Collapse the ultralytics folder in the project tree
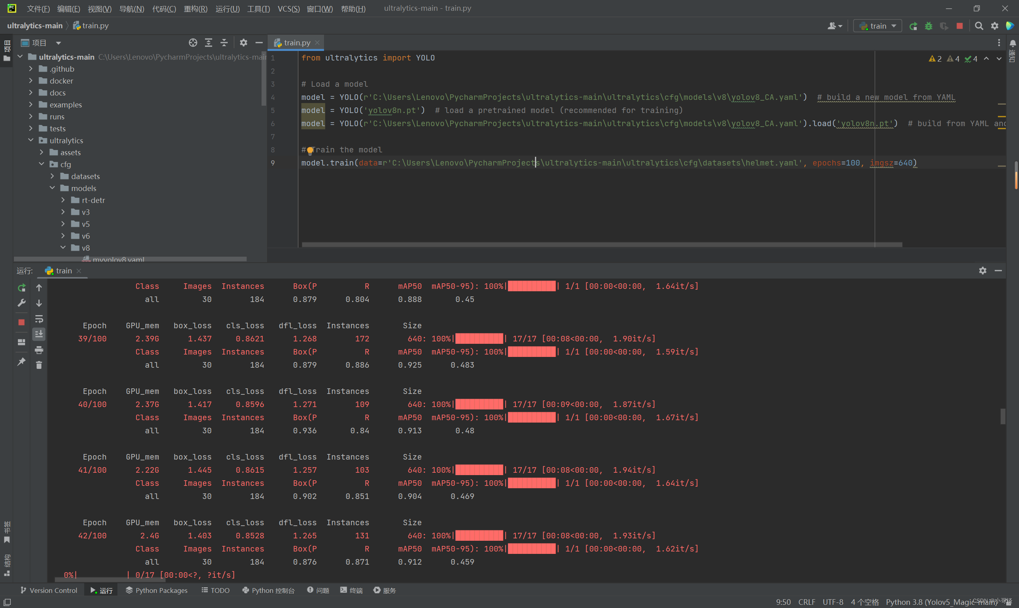This screenshot has width=1019, height=608. tap(31, 140)
